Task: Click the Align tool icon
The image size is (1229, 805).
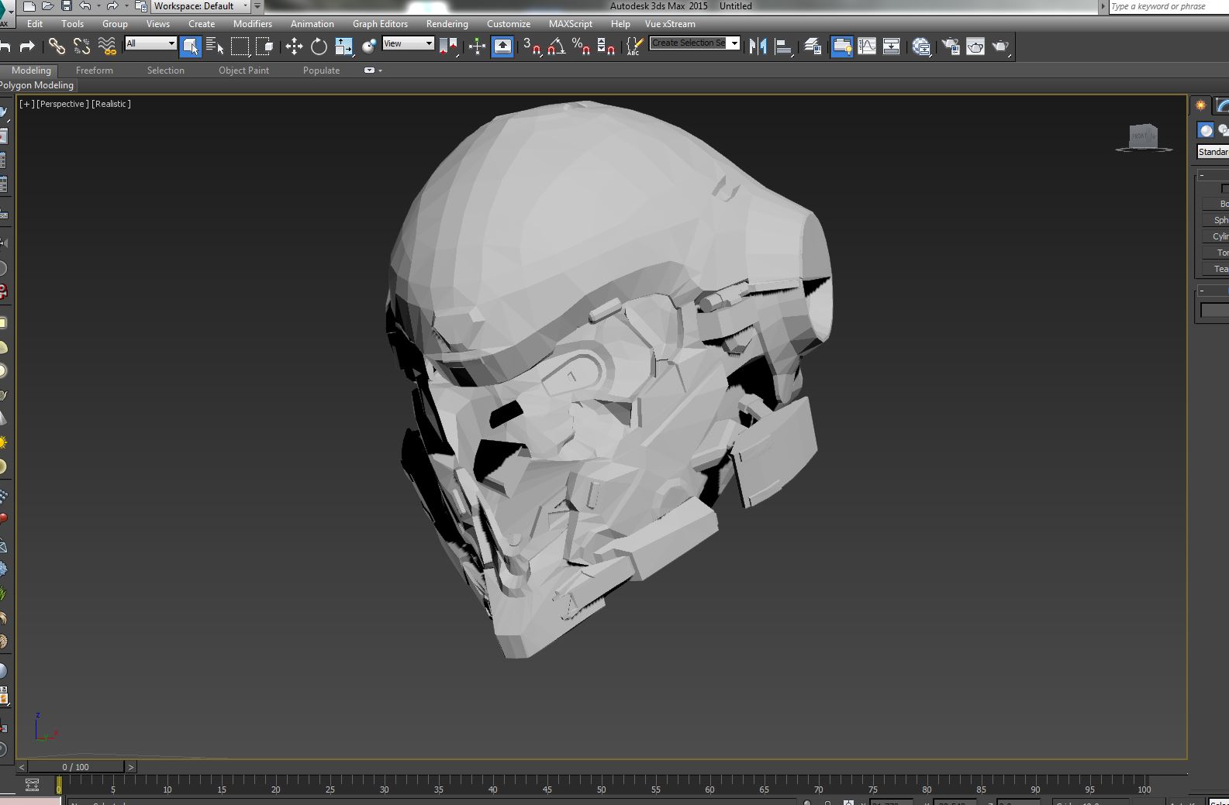Action: tap(784, 46)
